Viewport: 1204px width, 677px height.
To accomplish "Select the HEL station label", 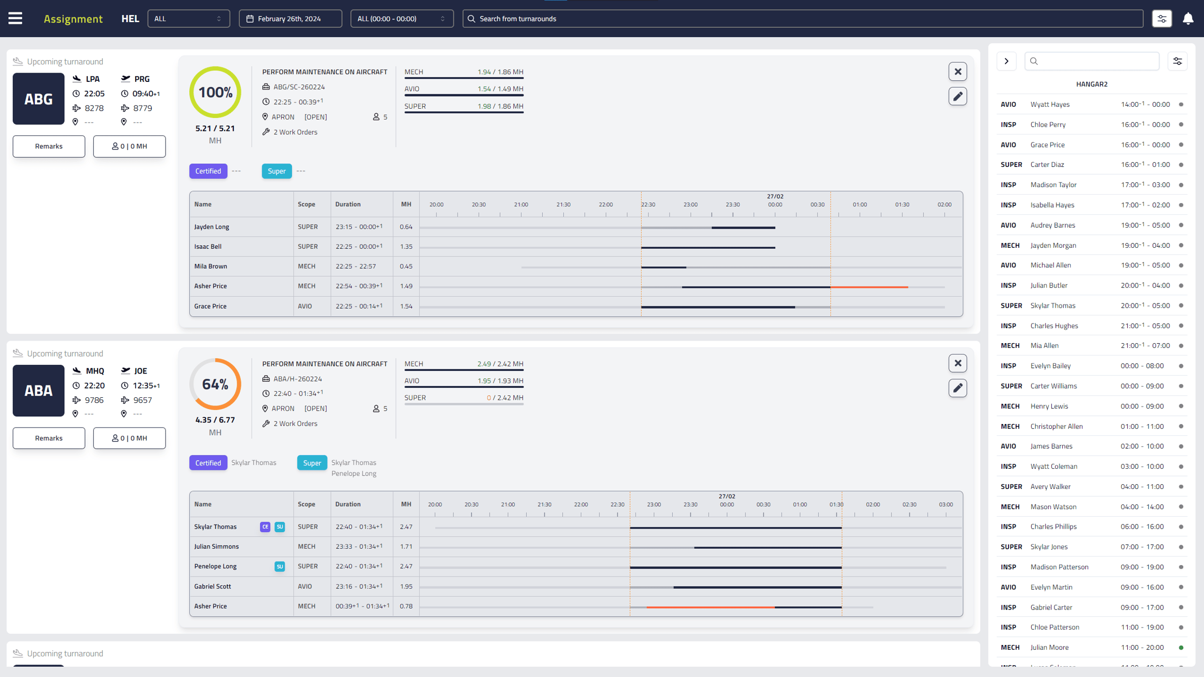I will pyautogui.click(x=130, y=19).
